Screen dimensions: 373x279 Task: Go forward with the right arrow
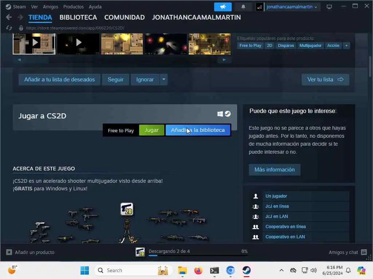20,17
